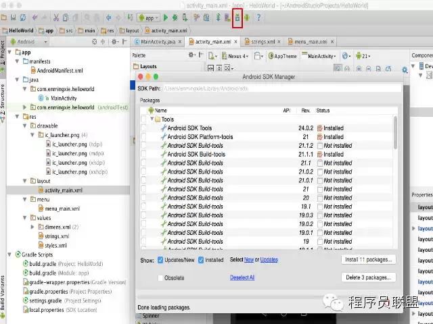Click the Project Structure icon
The height and width of the screenshot is (324, 433).
pos(206,18)
